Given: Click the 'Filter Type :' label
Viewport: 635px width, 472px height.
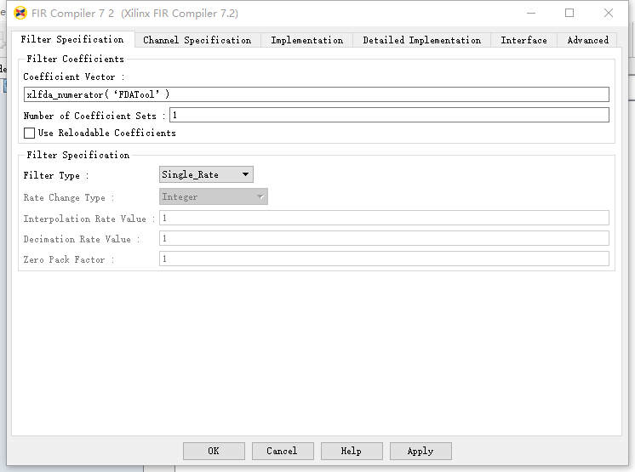Looking at the screenshot, I should (56, 175).
